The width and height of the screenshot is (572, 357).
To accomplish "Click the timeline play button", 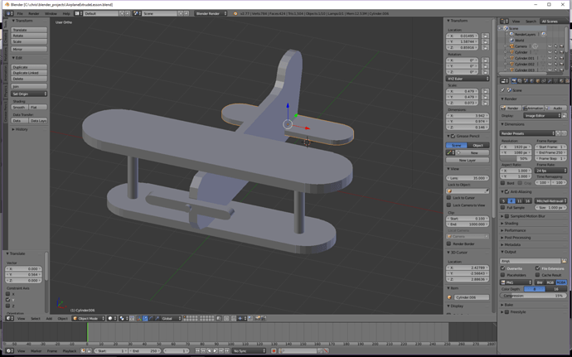I will tap(215, 351).
